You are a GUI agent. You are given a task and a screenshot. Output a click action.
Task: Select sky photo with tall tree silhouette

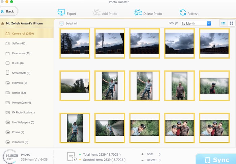75,43
